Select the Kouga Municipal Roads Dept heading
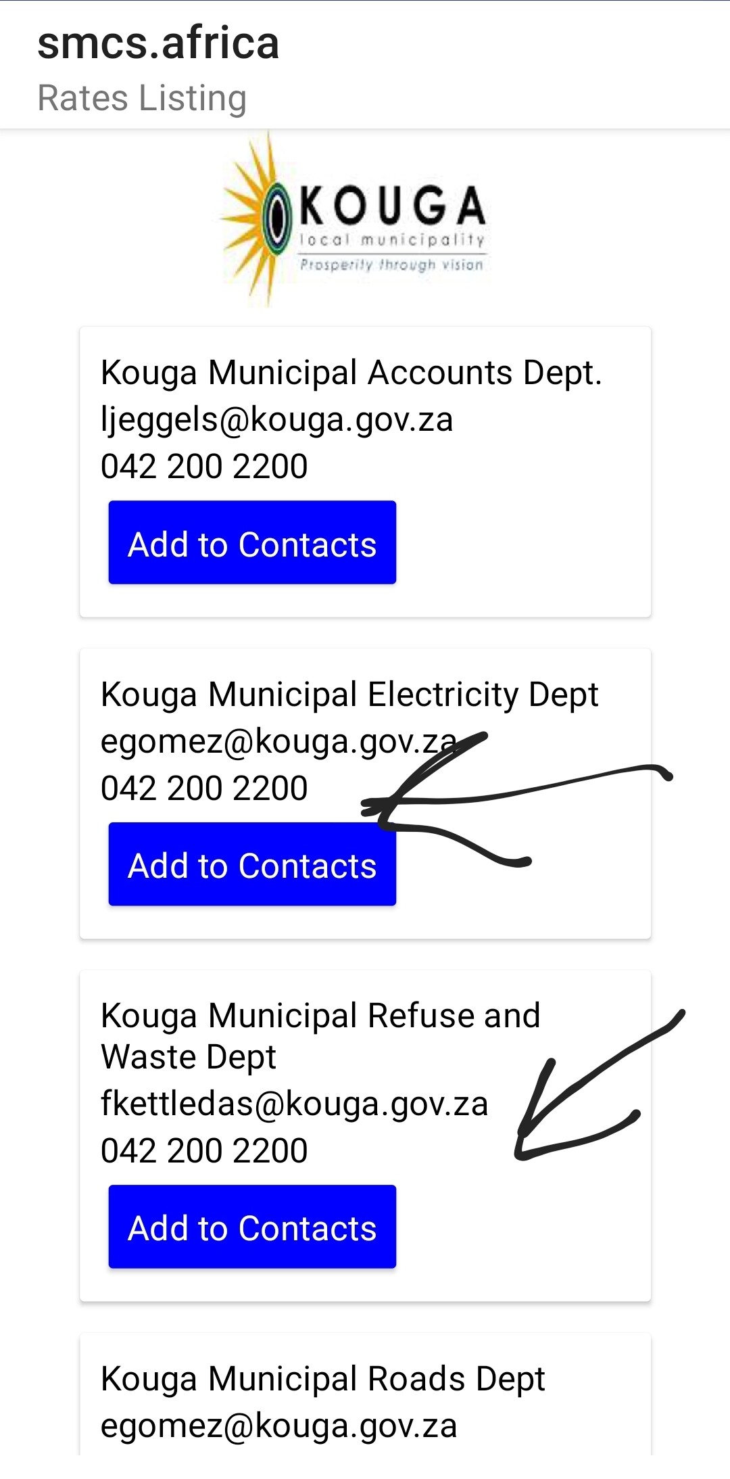This screenshot has height=1479, width=730. click(322, 1379)
